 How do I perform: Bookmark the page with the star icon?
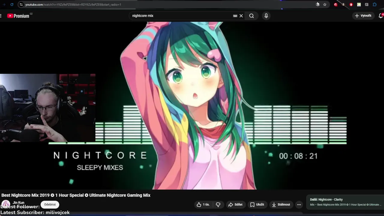(325, 4)
